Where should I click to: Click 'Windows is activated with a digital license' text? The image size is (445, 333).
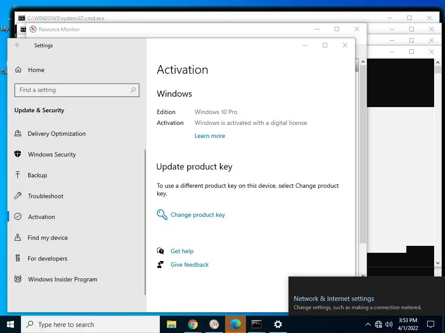pos(251,123)
